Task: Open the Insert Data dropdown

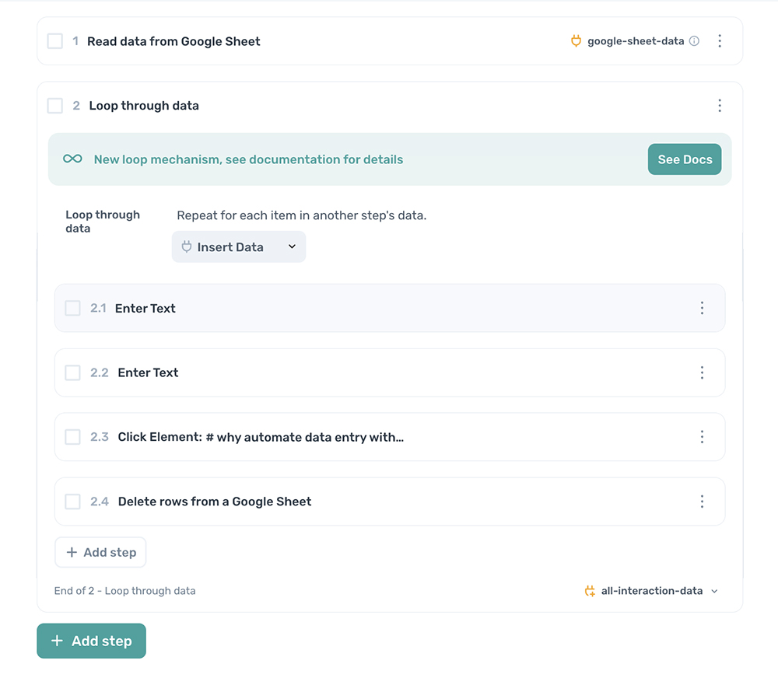Action: (238, 246)
